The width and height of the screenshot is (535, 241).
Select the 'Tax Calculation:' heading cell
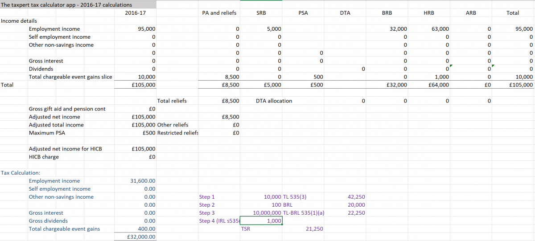click(21, 173)
